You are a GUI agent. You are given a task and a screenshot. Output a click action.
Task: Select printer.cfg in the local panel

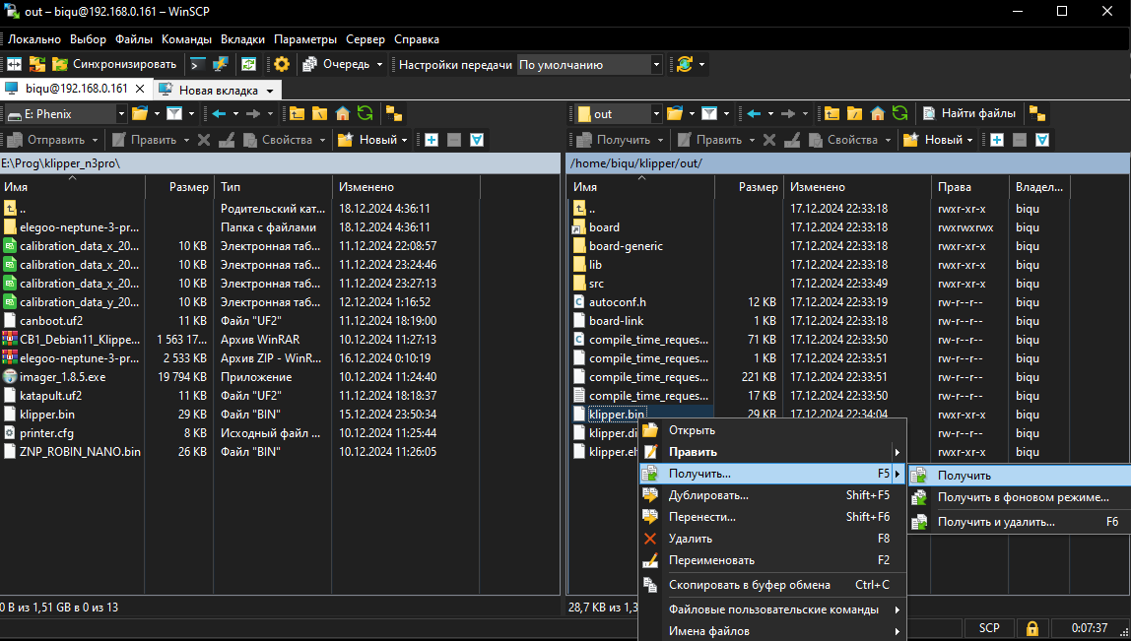(46, 433)
